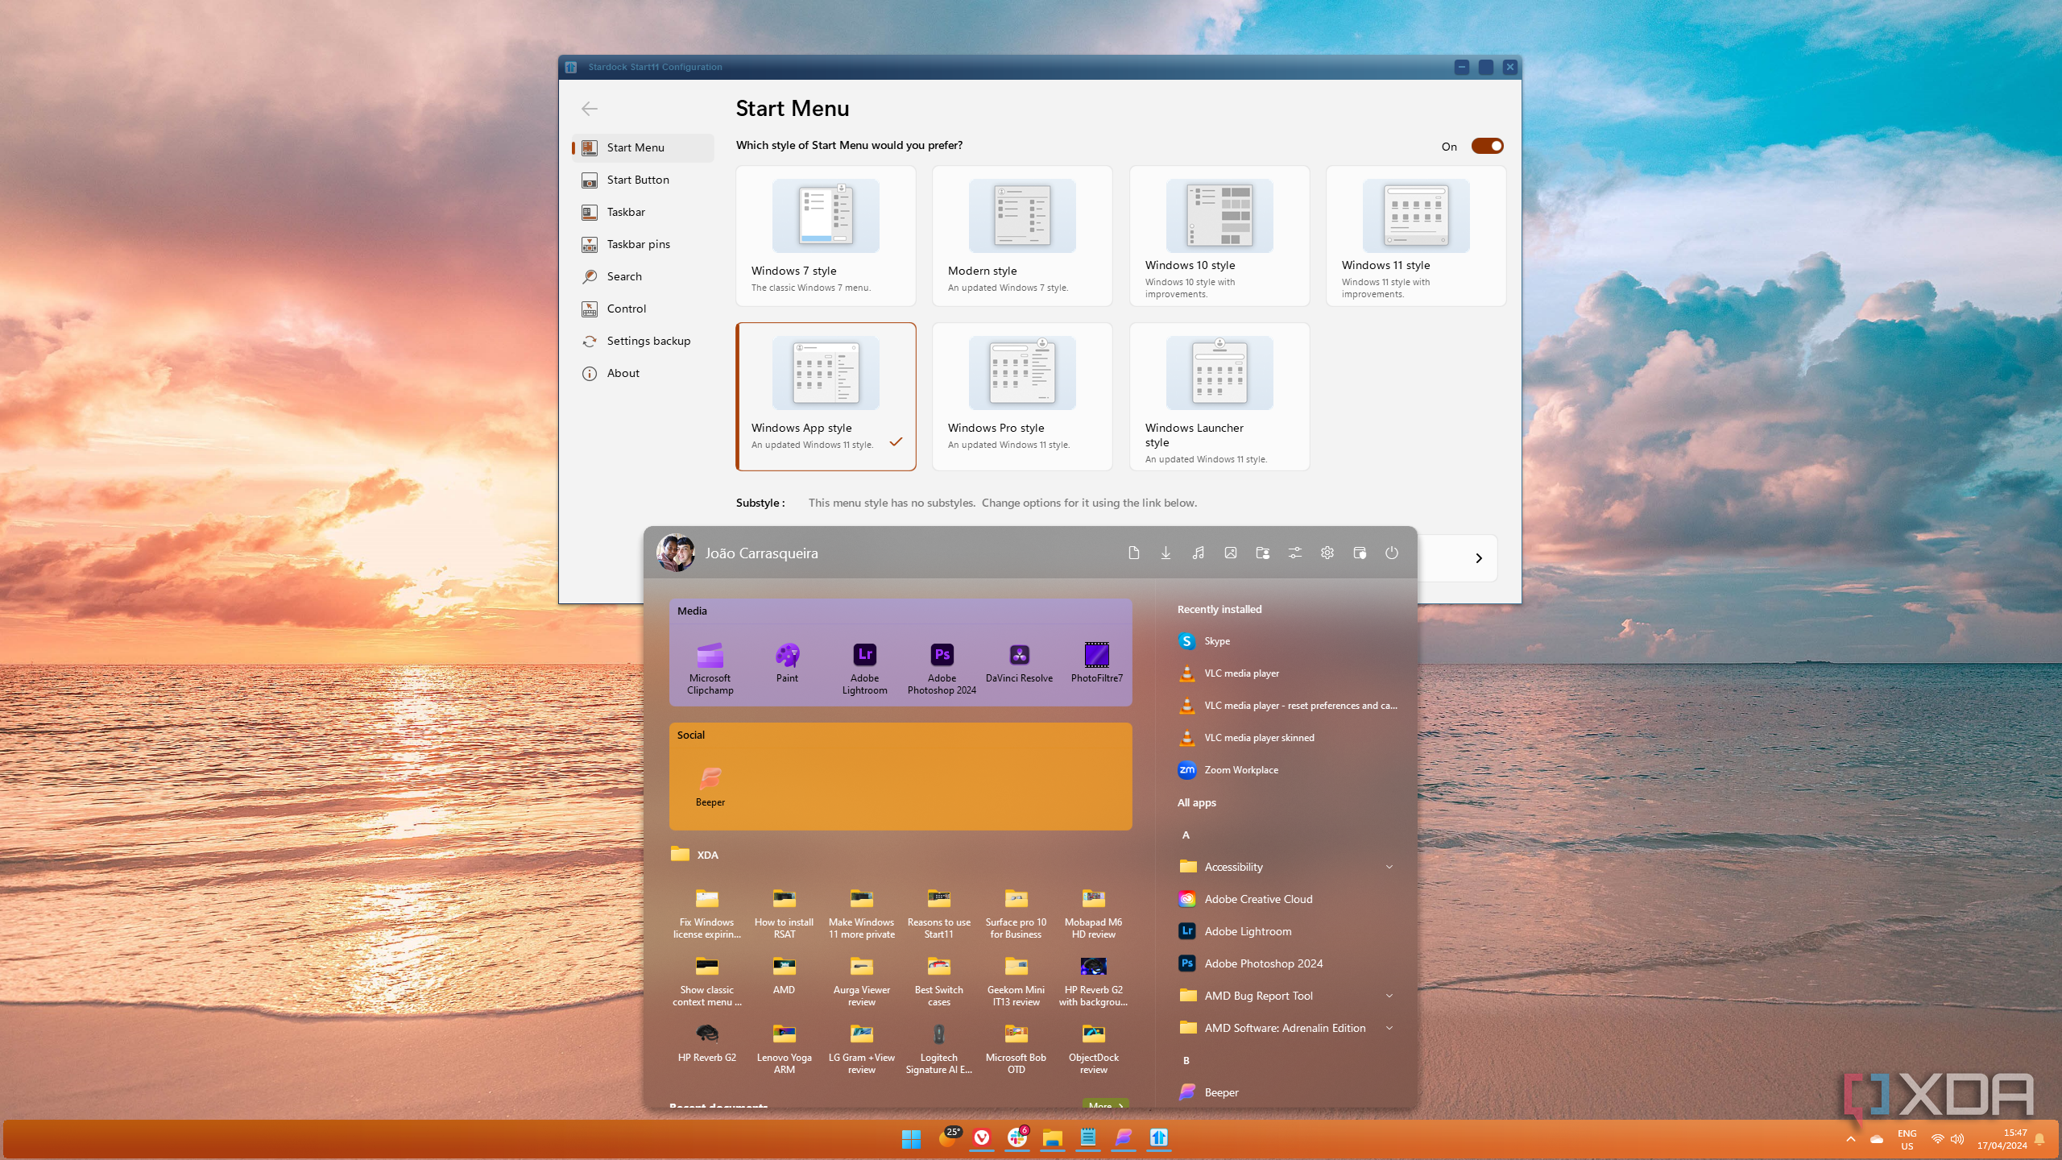Expand the Accessibility folder in All apps
This screenshot has width=2062, height=1160.
(1389, 867)
